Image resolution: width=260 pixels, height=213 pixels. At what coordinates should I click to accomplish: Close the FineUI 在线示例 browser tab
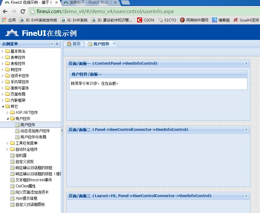(56, 2)
